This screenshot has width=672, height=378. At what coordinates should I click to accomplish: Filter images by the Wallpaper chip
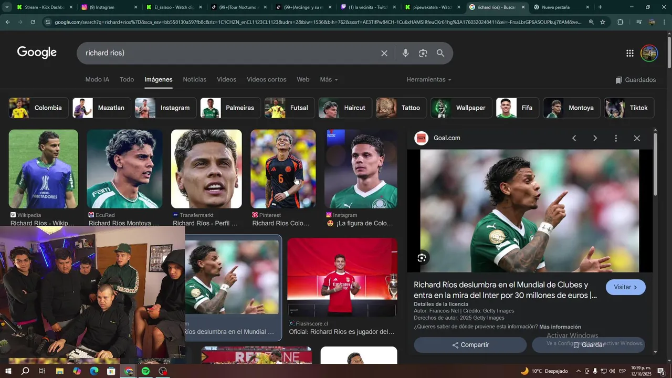point(461,108)
